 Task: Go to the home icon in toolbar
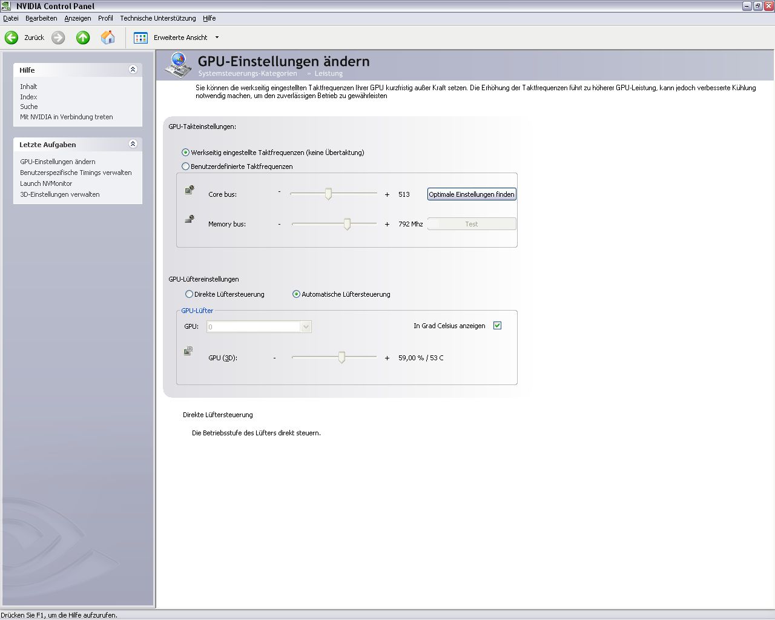(x=108, y=38)
